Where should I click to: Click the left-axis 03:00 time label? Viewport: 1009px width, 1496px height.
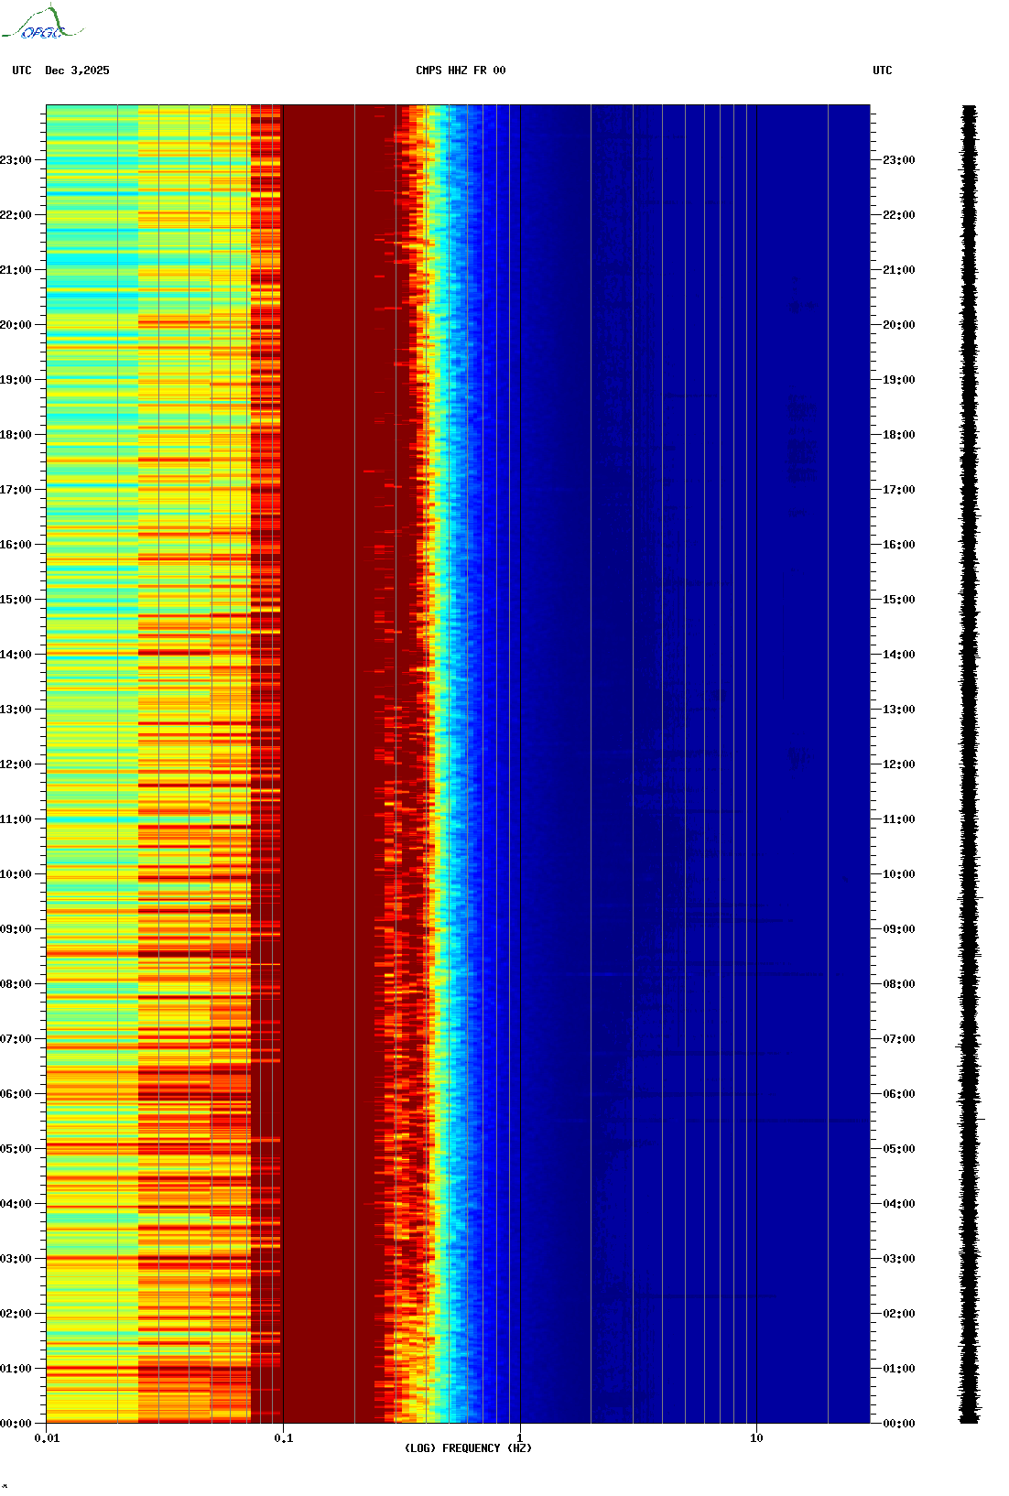click(16, 1259)
